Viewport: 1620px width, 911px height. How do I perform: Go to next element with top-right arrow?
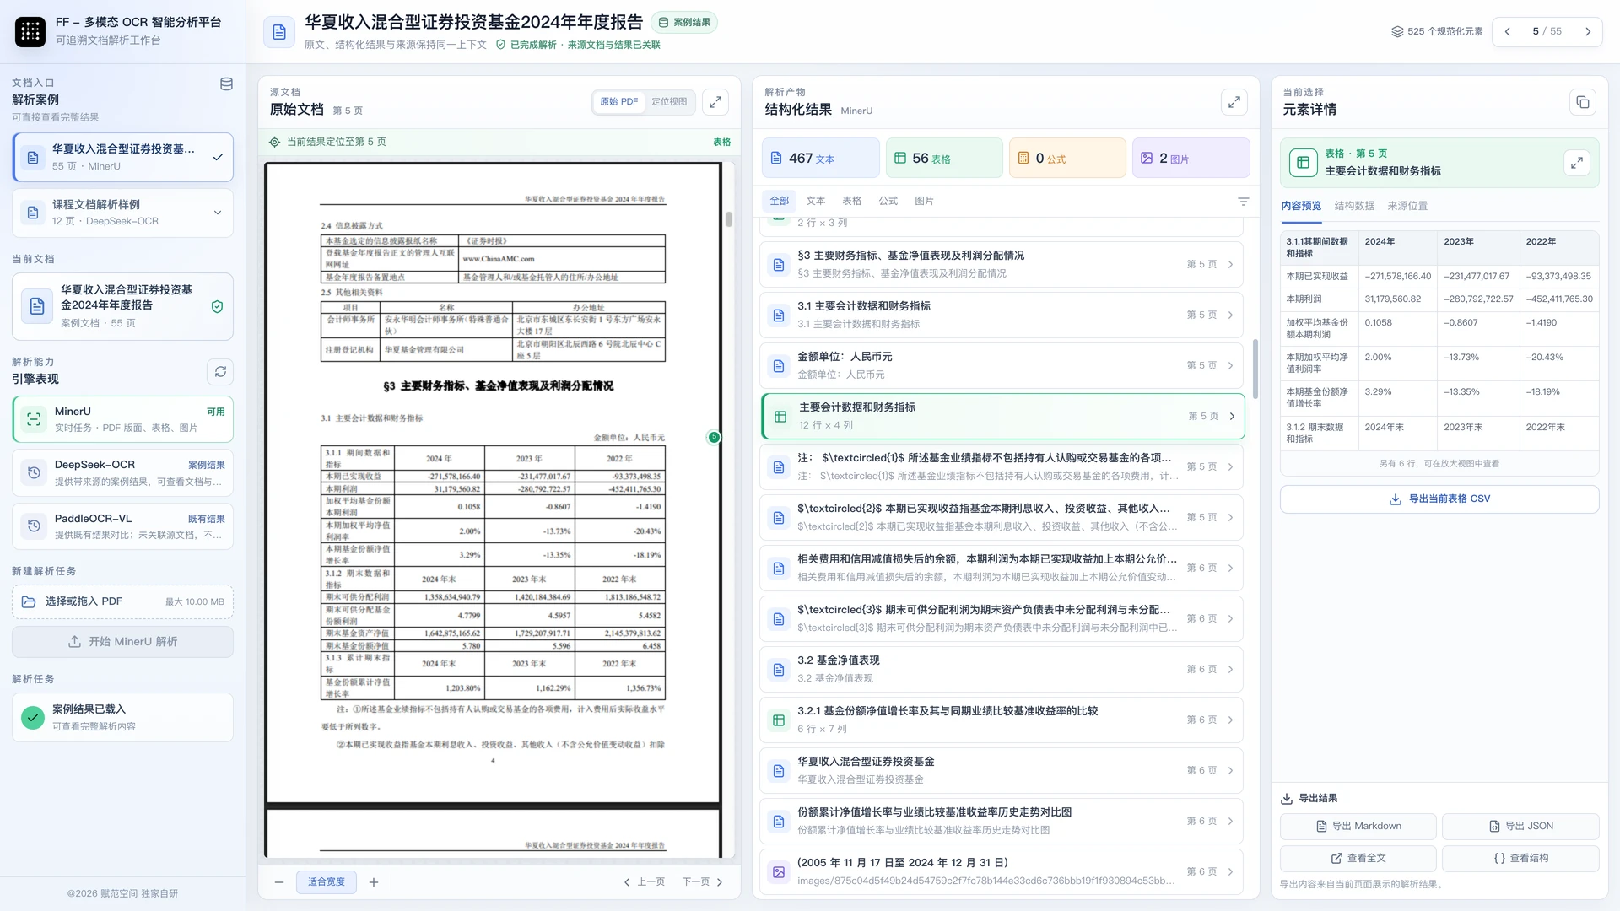tap(1588, 31)
